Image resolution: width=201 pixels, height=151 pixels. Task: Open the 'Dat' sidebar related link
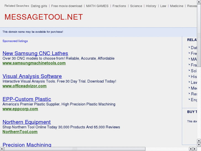pos(194,48)
